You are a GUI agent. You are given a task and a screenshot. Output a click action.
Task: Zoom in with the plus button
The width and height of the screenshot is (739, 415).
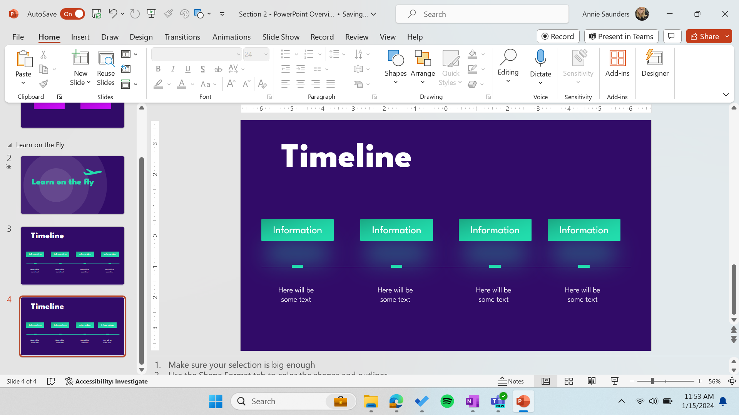(699, 381)
